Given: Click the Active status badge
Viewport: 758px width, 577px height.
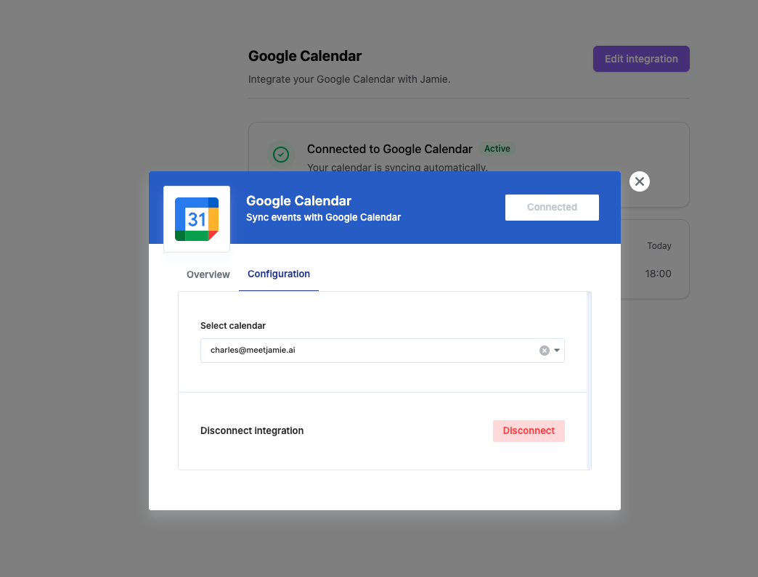Looking at the screenshot, I should click(497, 149).
